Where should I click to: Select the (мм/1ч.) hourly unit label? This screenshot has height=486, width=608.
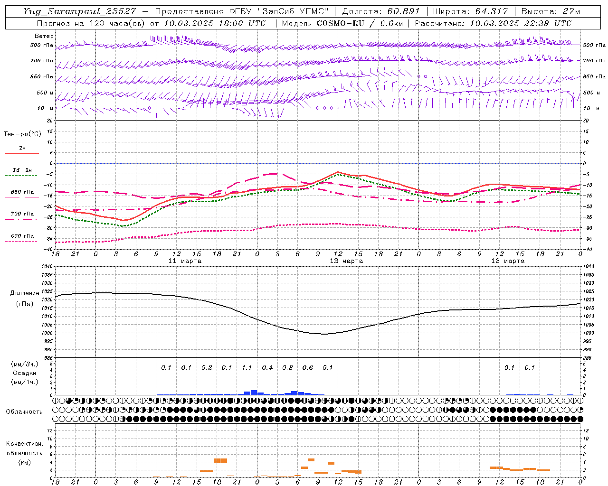[25, 382]
